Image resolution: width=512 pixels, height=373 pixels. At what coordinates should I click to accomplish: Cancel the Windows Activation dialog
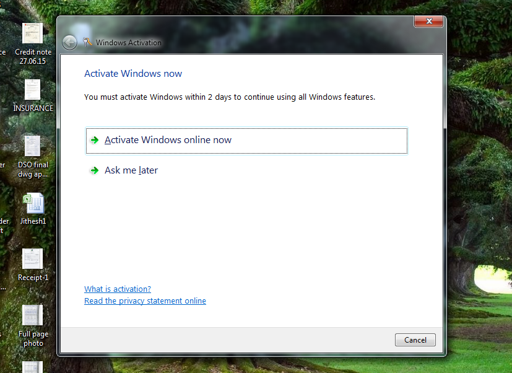[415, 340]
